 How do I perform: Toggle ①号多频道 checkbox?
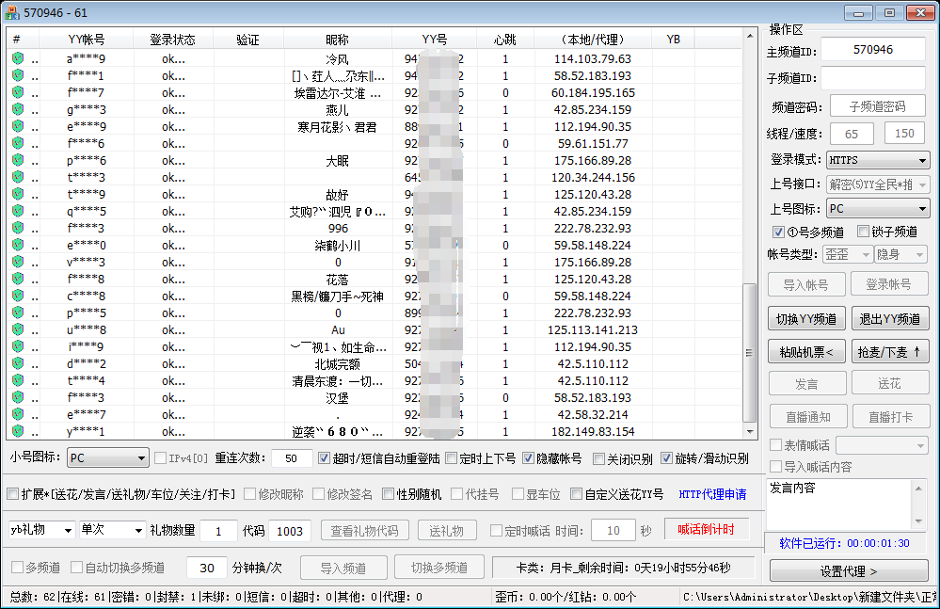(778, 232)
